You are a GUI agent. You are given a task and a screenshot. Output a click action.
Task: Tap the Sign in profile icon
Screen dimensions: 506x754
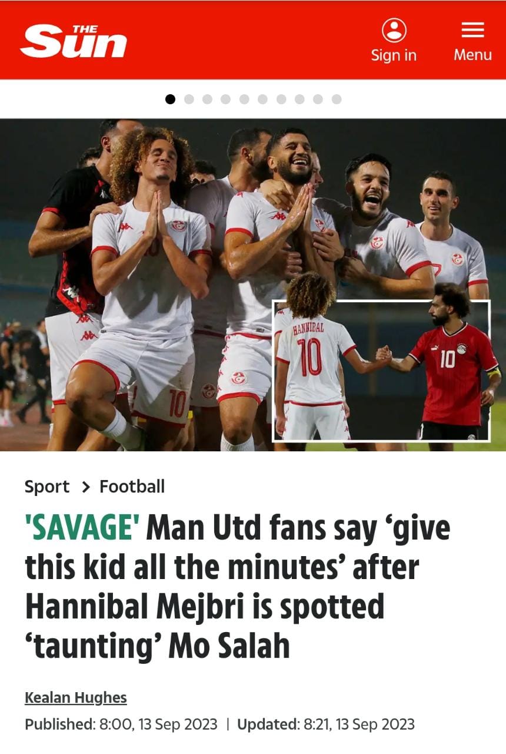click(394, 30)
